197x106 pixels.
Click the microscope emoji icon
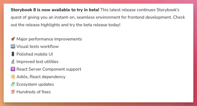click(13, 61)
